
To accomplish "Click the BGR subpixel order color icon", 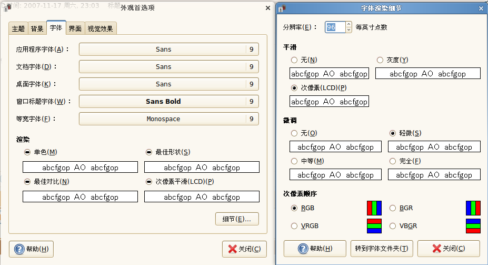I will [x=473, y=208].
